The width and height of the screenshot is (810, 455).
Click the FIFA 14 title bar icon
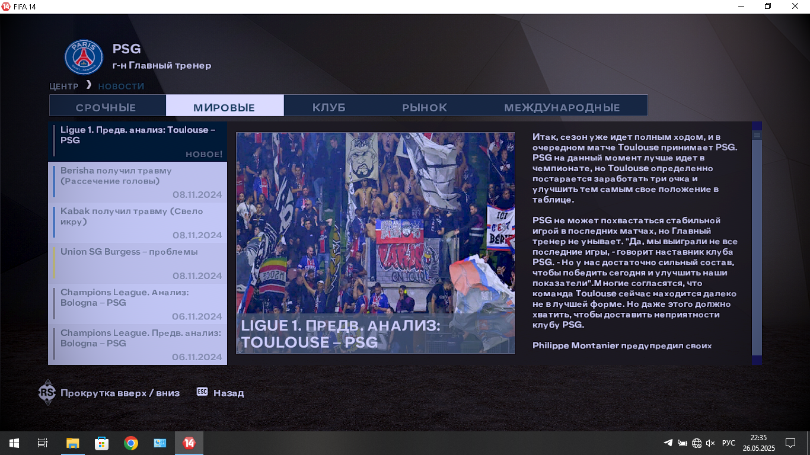click(x=6, y=7)
